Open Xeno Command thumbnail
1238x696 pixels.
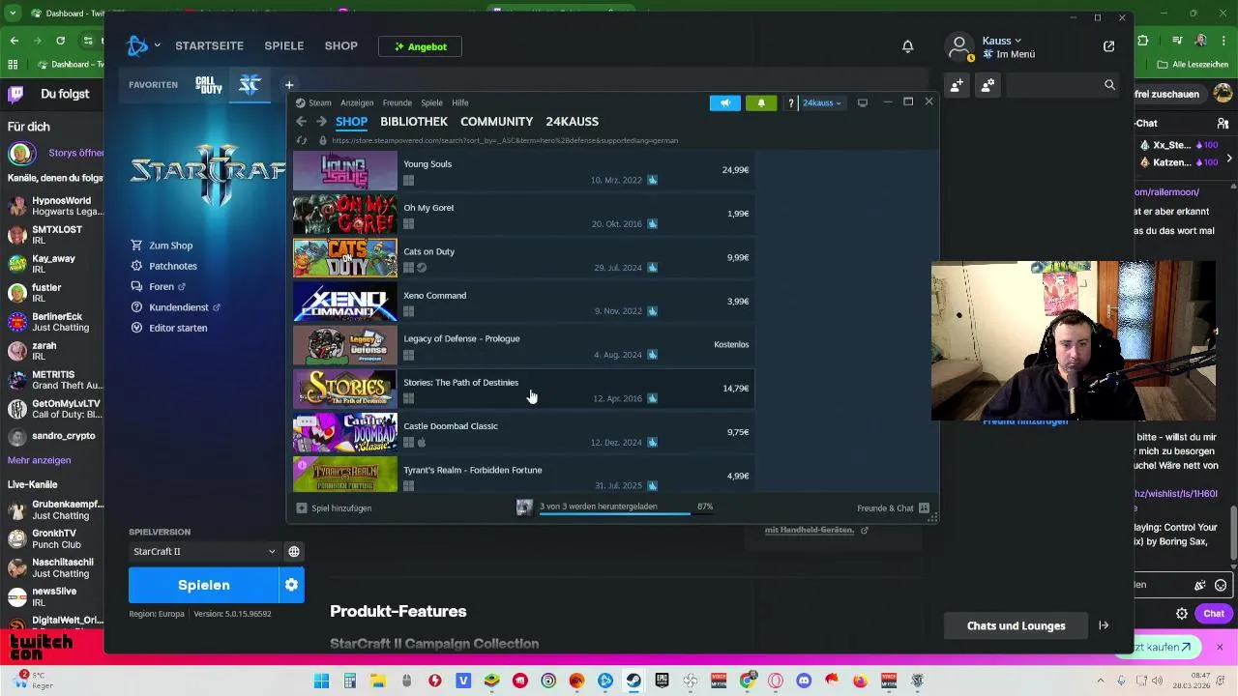(345, 302)
